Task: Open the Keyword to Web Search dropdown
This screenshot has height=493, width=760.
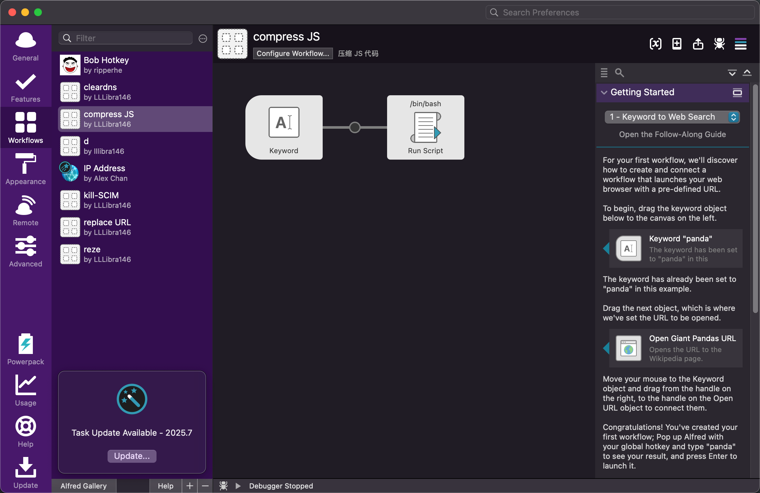Action: [x=672, y=117]
